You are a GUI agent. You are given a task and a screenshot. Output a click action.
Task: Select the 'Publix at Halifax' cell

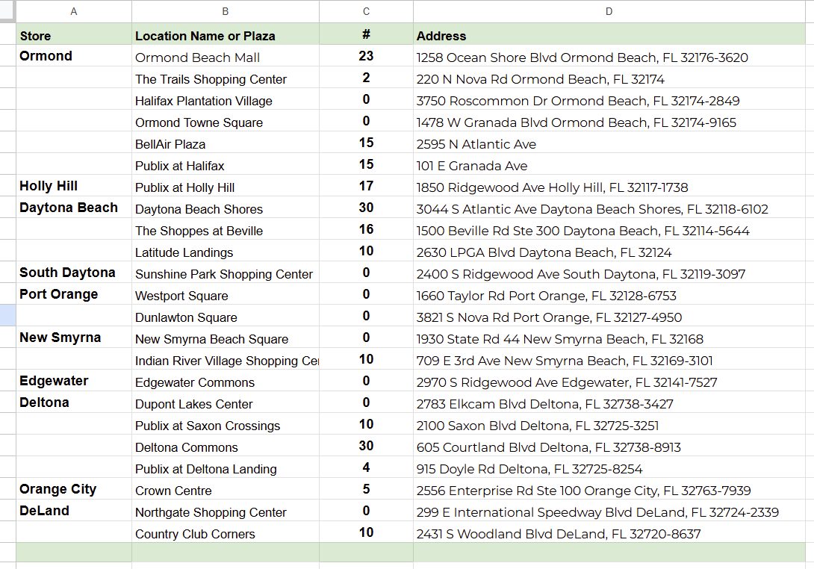point(226,164)
